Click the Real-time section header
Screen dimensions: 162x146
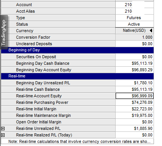pos(77,76)
